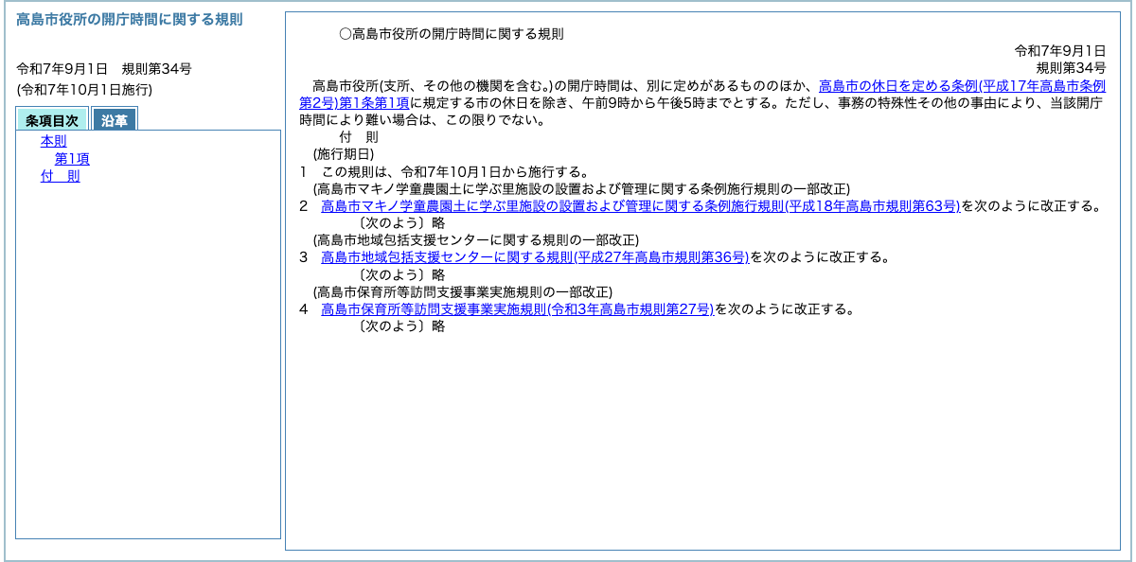Click the caption (高島市マキノ学童農園土に学ぶ里施設...の一部改正)
Viewport: 1136px width, 562px height.
581,189
